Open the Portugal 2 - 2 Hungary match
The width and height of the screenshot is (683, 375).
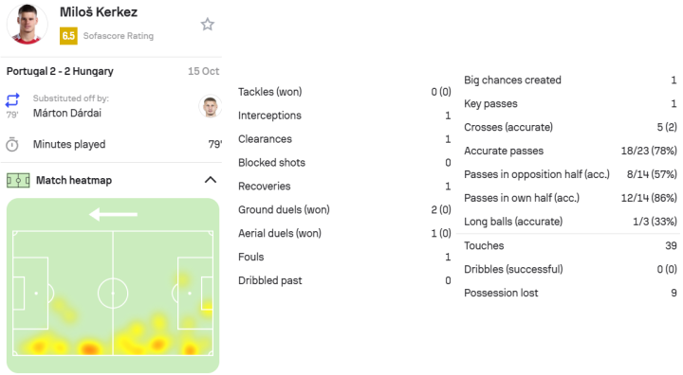tap(60, 71)
